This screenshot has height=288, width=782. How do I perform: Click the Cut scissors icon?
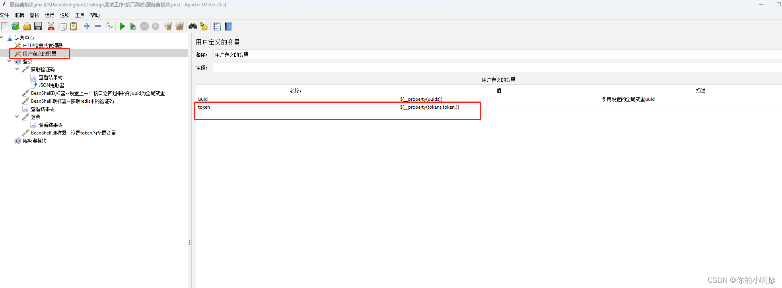point(51,26)
